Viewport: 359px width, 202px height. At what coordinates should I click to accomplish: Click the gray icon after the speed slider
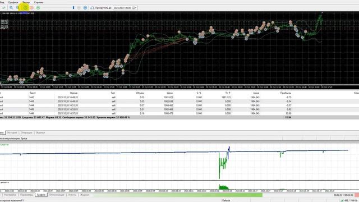point(79,8)
